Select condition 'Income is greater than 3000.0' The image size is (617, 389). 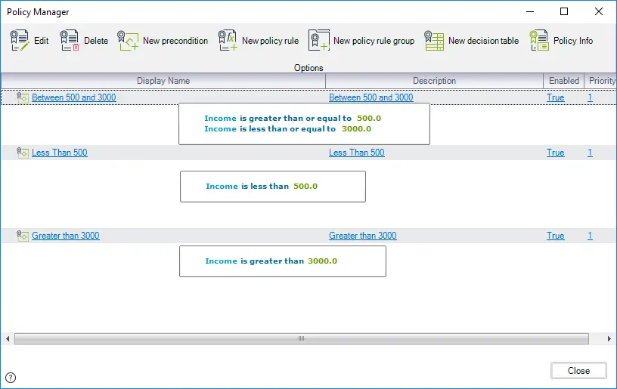pos(271,261)
